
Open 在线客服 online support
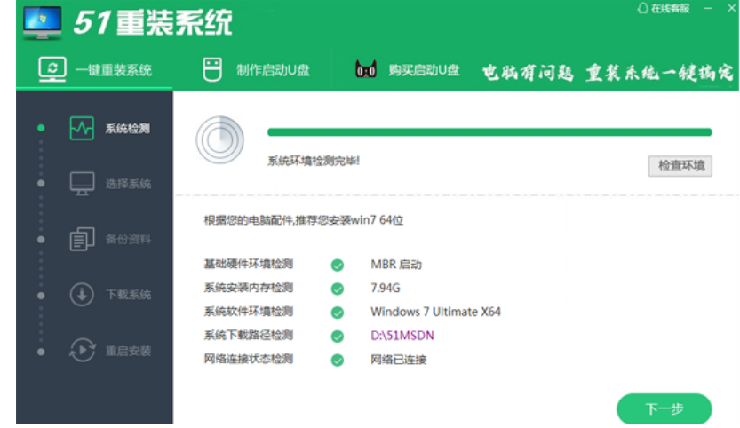(665, 8)
